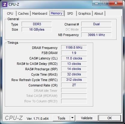Click the 'Channel #' label
This screenshot has width=125, height=124.
pos(72,24)
